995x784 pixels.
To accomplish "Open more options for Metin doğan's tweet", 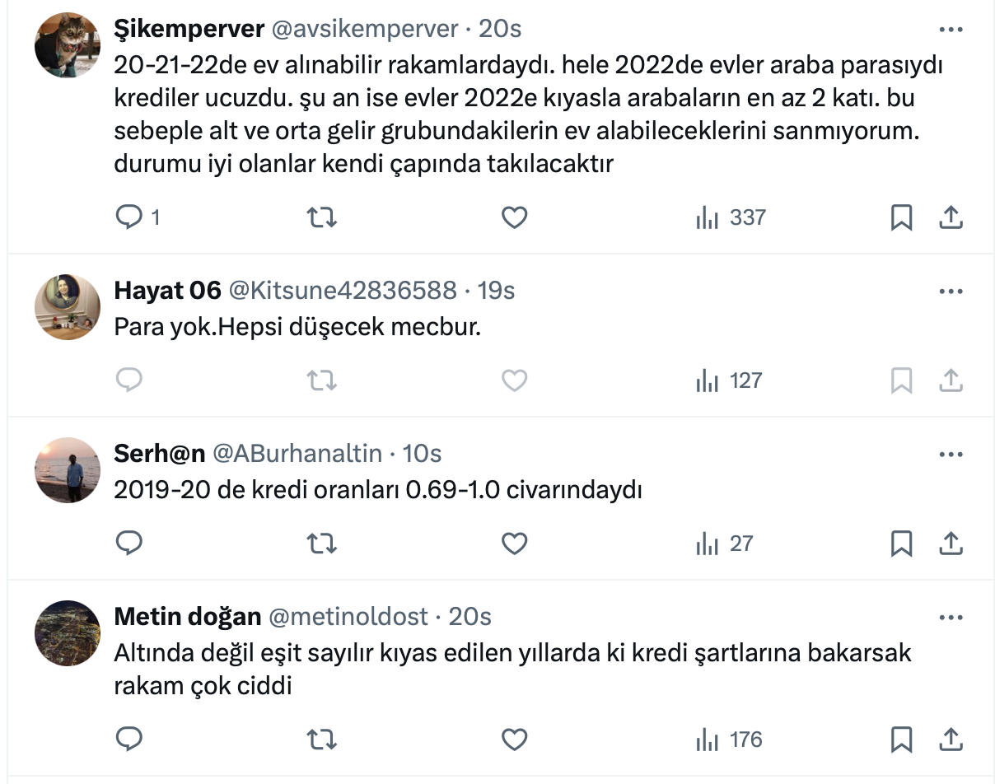I will click(951, 617).
